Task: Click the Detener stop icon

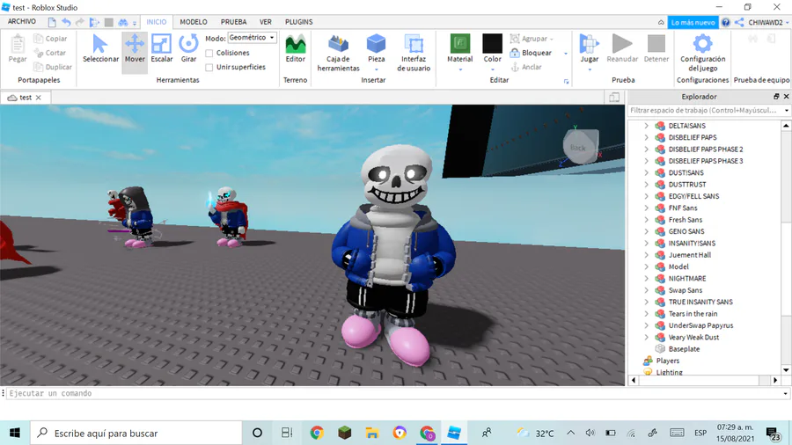Action: pos(656,44)
